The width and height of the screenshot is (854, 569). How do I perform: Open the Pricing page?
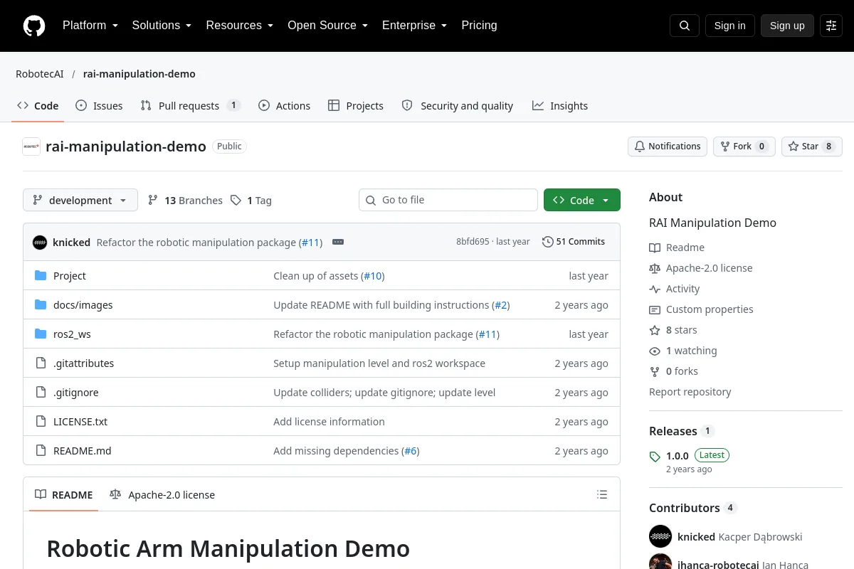click(479, 26)
